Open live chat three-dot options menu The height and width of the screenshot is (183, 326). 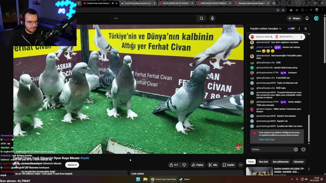tap(299, 29)
